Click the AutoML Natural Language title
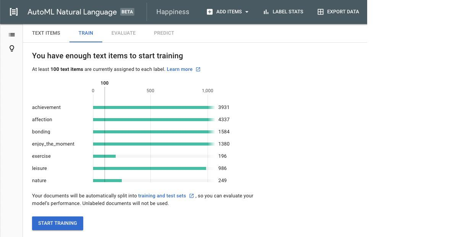Screen dimensions: 458x237 point(72,12)
